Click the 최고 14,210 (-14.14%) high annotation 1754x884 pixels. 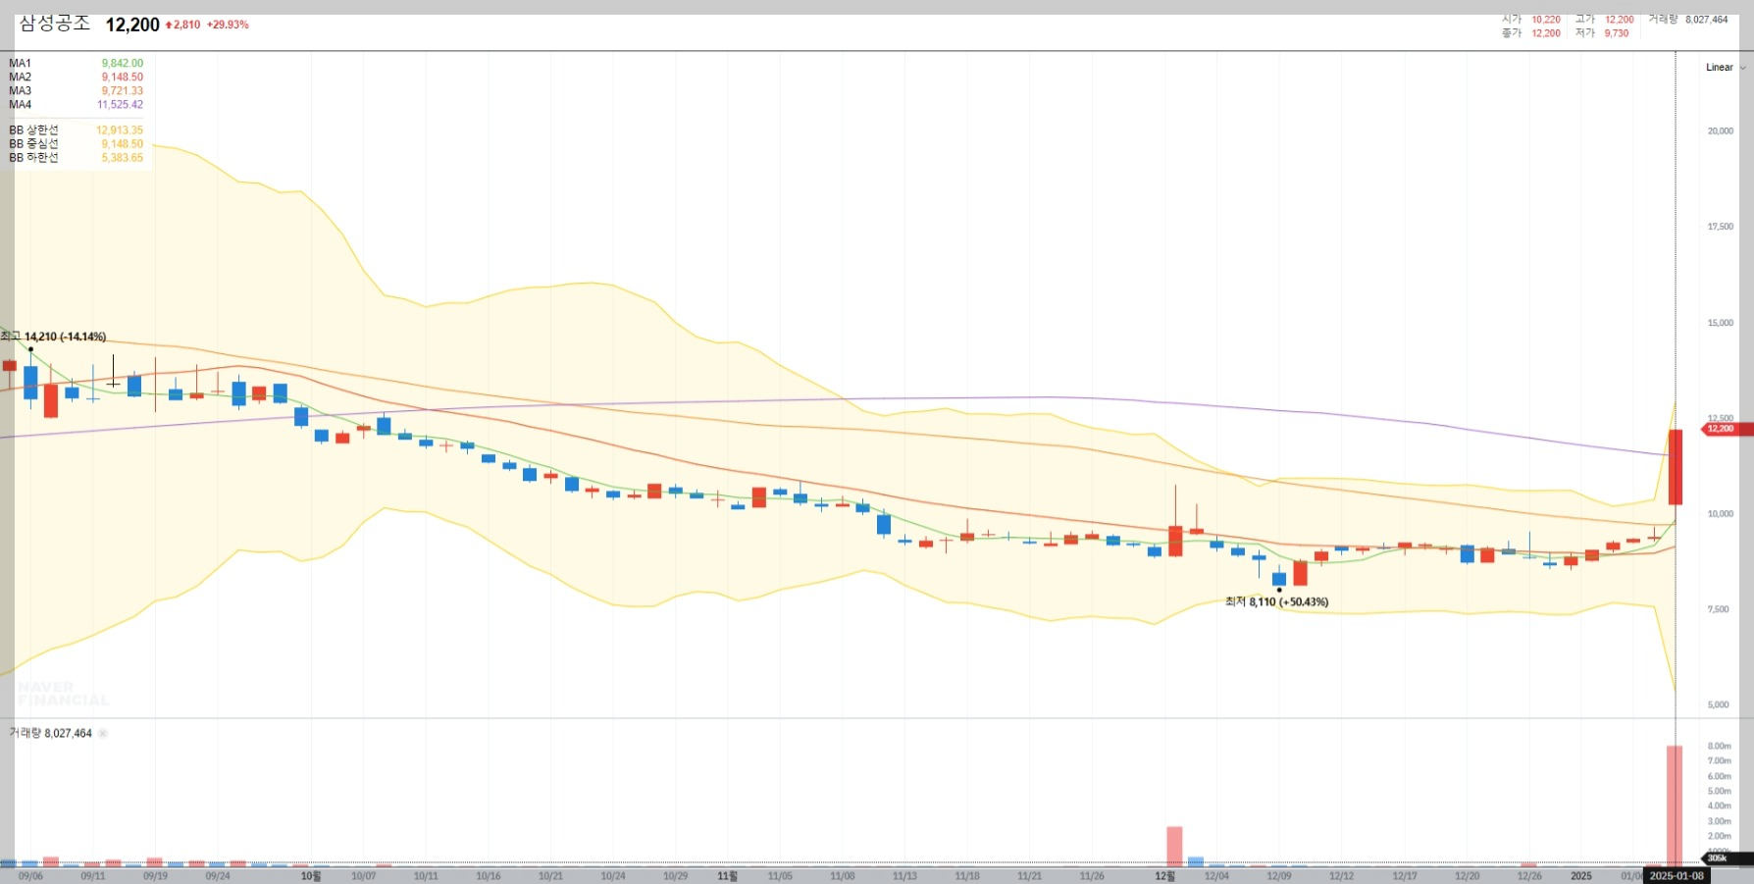point(54,337)
